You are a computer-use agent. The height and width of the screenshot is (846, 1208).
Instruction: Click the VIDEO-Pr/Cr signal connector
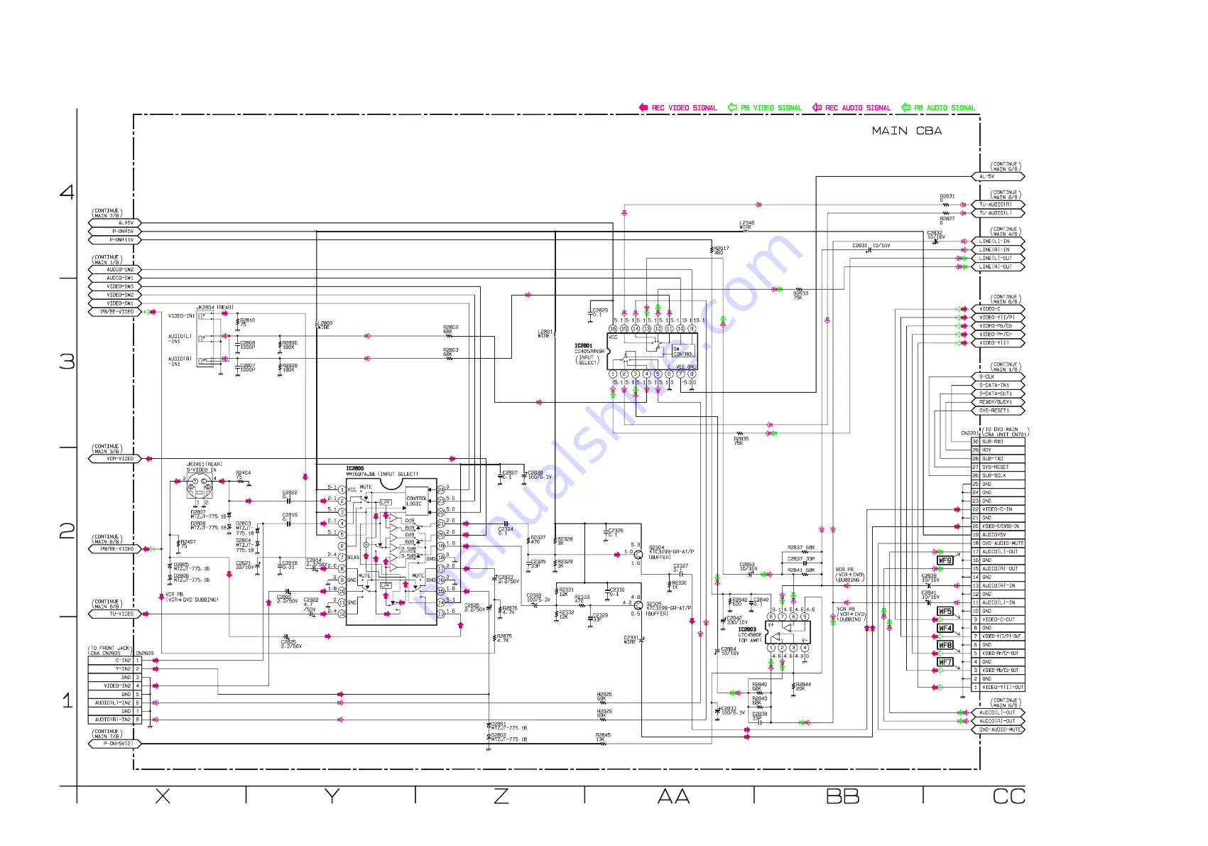click(998, 335)
